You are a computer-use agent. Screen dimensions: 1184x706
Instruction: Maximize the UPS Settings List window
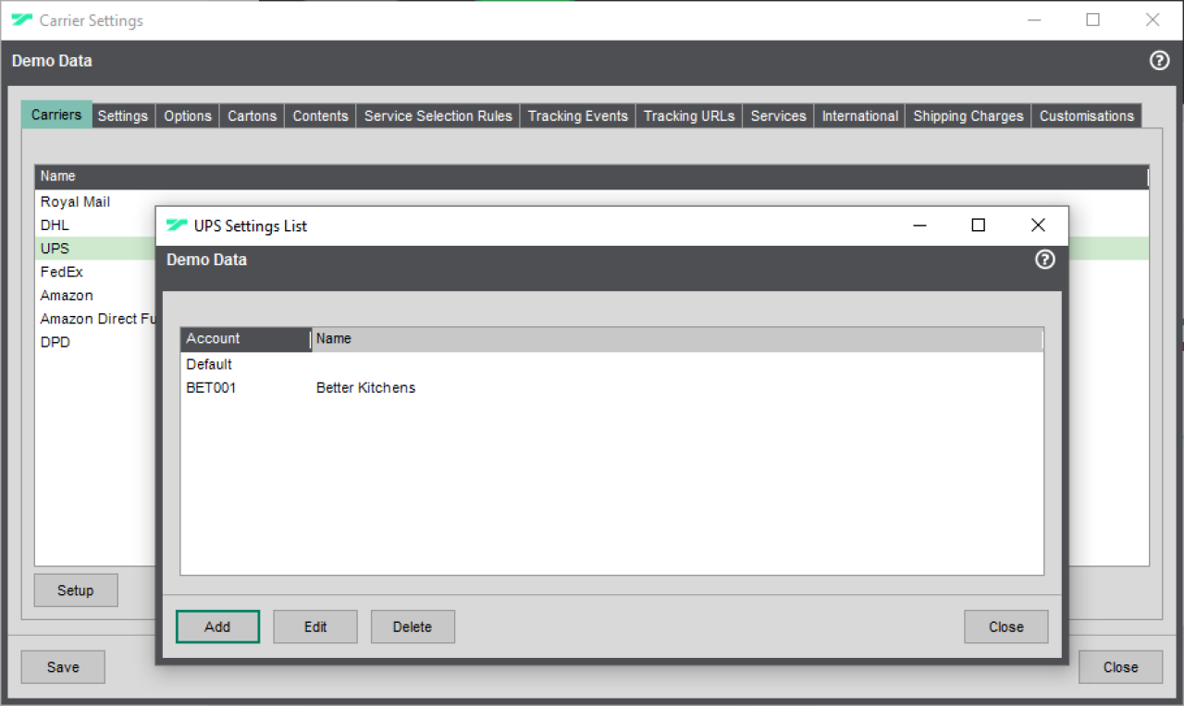coord(979,225)
